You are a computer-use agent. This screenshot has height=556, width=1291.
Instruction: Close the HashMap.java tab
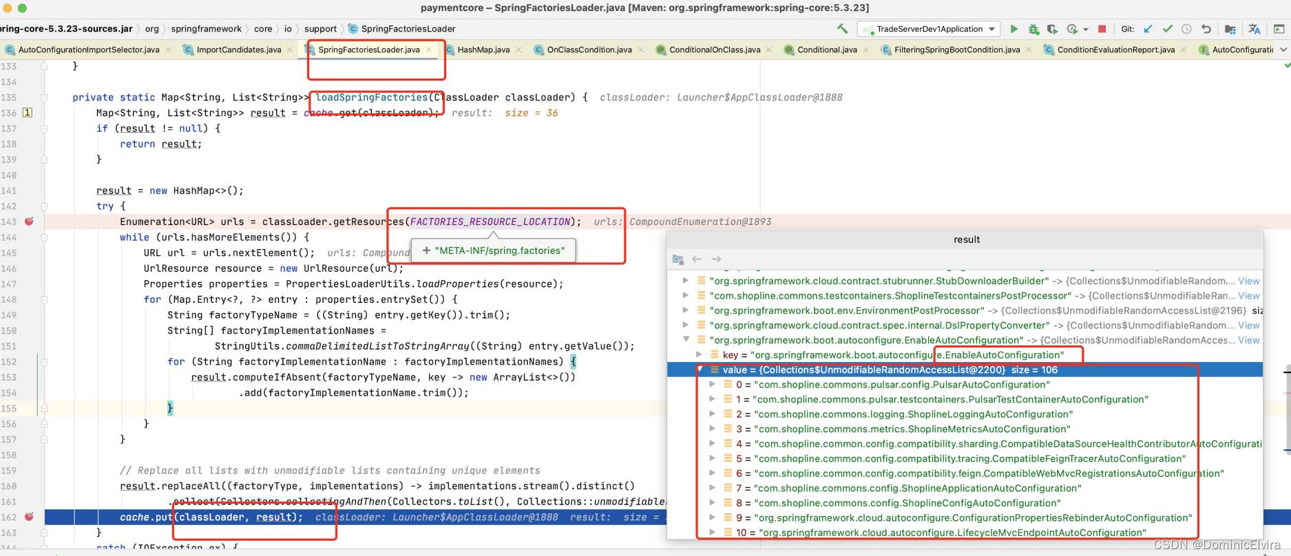518,50
